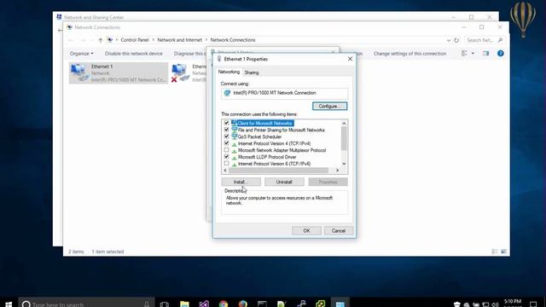Open Visual Studio from the taskbar
Screen dimensions: 546x307
[204, 304]
